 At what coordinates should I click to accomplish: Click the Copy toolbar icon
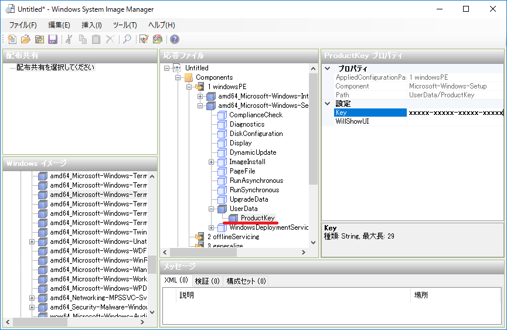coord(83,39)
